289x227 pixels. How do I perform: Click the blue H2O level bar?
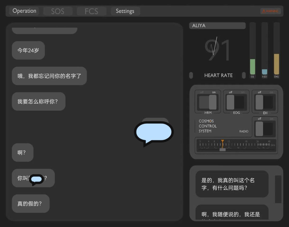click(x=264, y=72)
